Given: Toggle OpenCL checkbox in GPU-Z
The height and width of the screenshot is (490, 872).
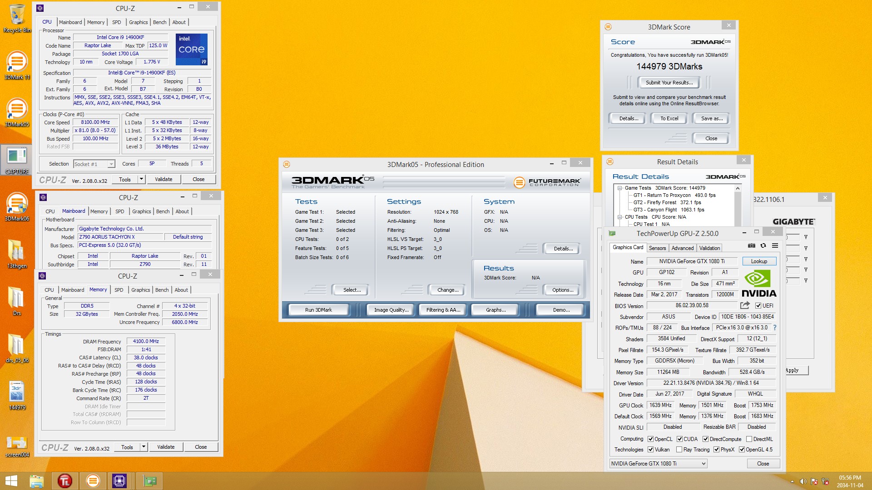Looking at the screenshot, I should click(x=650, y=439).
